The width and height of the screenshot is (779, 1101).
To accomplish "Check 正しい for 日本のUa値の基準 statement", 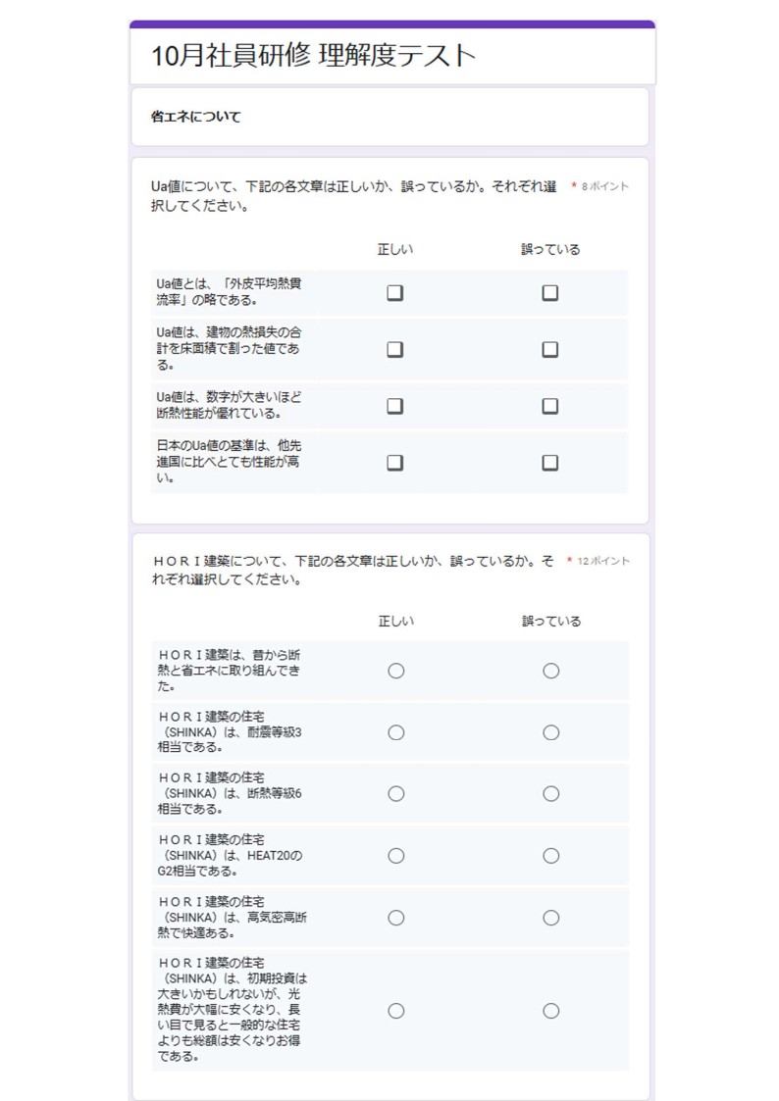I will (x=395, y=462).
